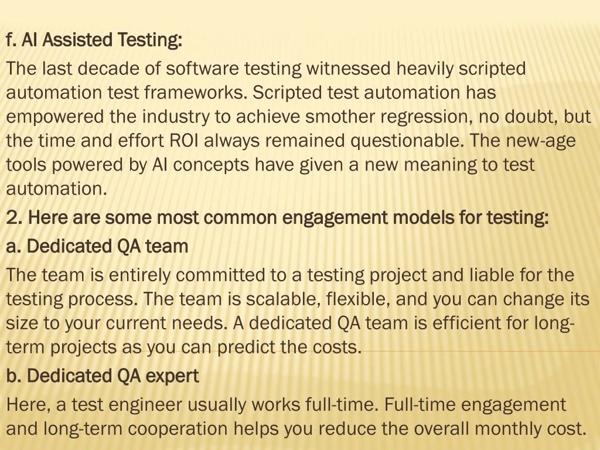Click the line starting 'The last decade of software'
Screen dimensions: 600x450
(266, 69)
